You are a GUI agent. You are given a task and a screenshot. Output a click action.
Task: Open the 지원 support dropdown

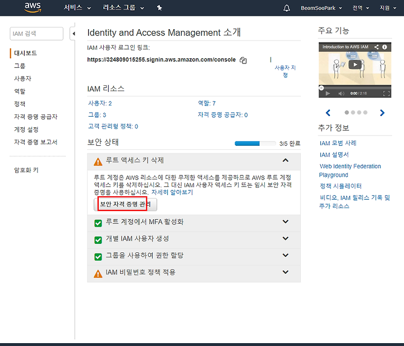(x=388, y=8)
